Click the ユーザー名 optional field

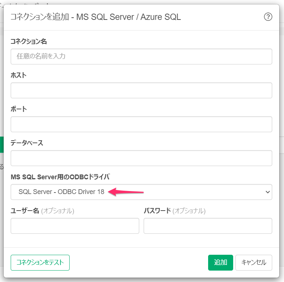click(75, 226)
